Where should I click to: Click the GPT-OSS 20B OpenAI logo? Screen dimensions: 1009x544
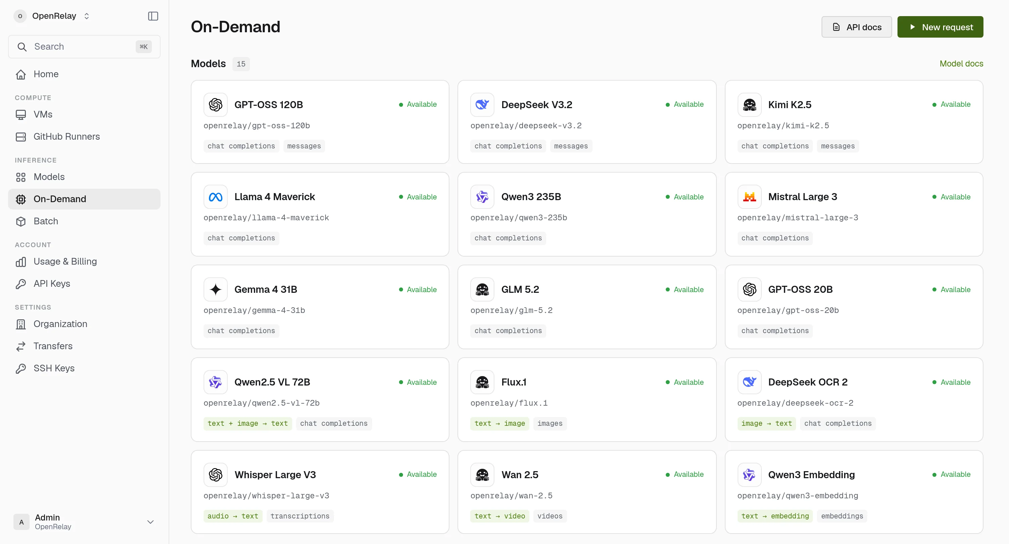(749, 289)
